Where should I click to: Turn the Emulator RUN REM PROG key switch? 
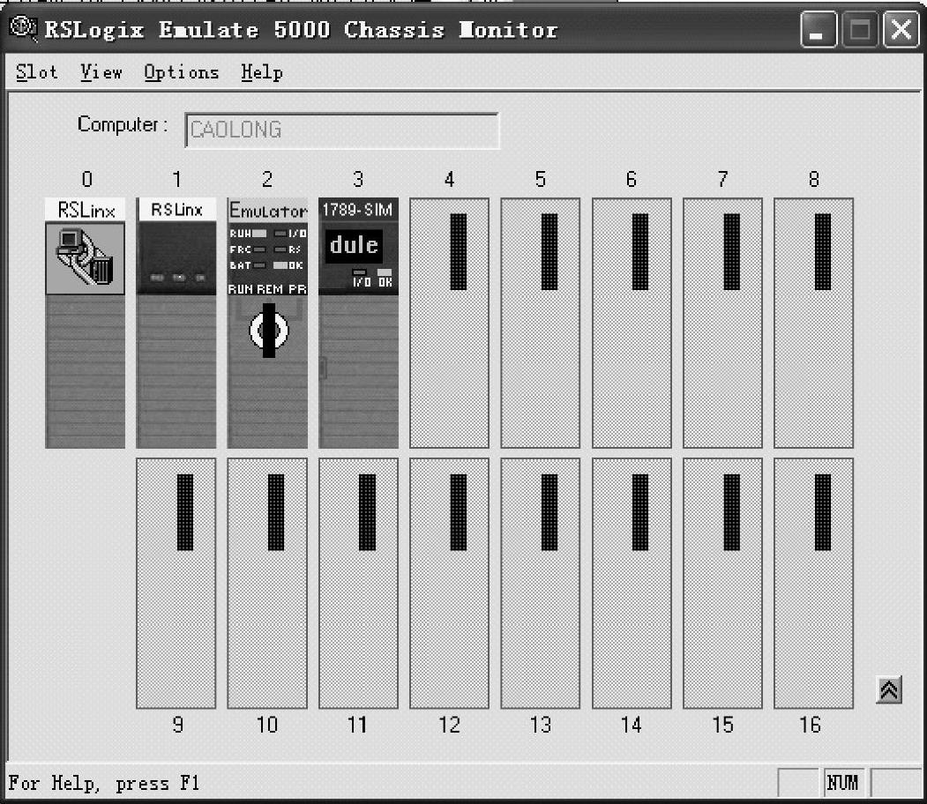(268, 331)
